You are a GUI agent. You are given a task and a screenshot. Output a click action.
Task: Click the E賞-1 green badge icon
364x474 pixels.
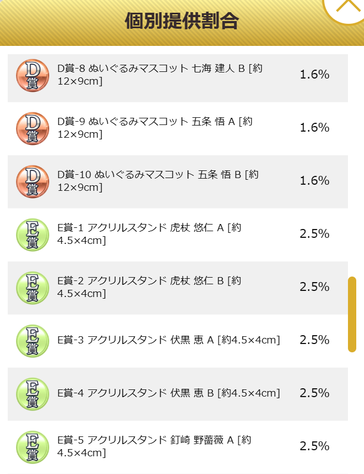32,235
